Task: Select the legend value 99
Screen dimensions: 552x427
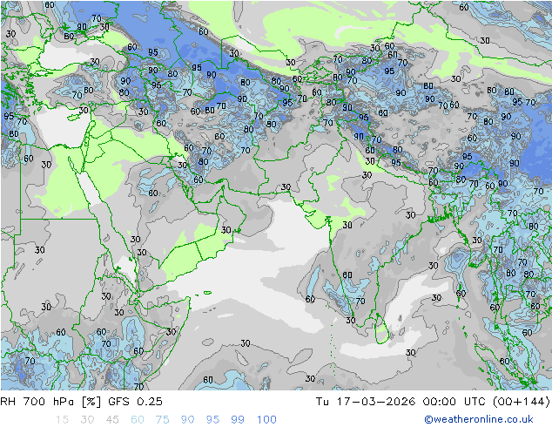Action: click(238, 420)
